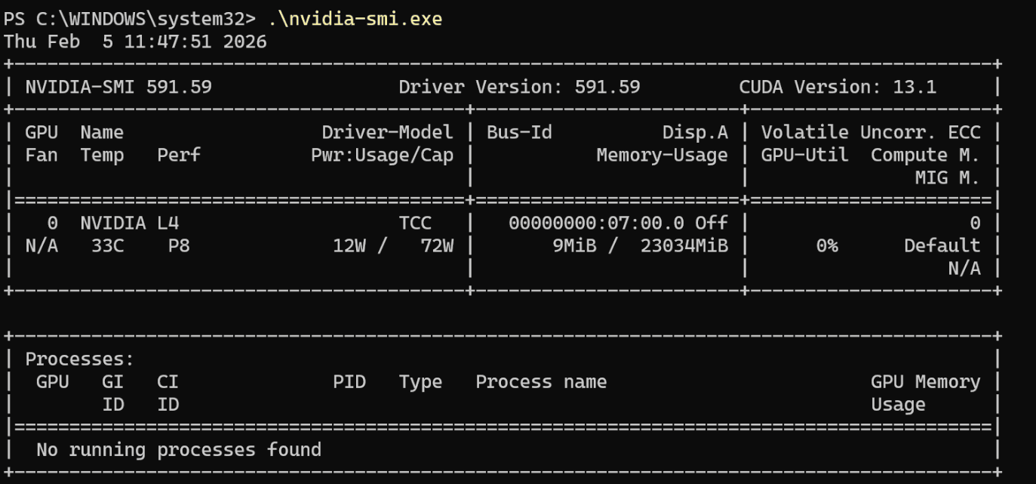Click the PID column header
This screenshot has width=1036, height=484.
tap(349, 382)
